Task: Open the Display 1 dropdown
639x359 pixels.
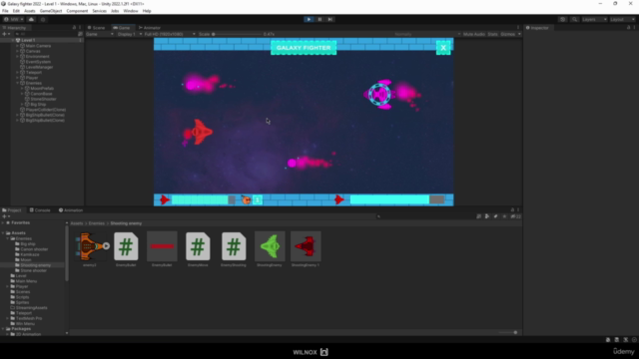Action: click(130, 34)
